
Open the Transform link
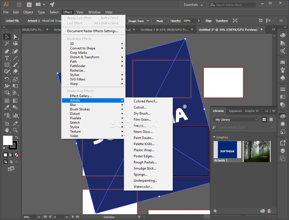tap(221, 21)
